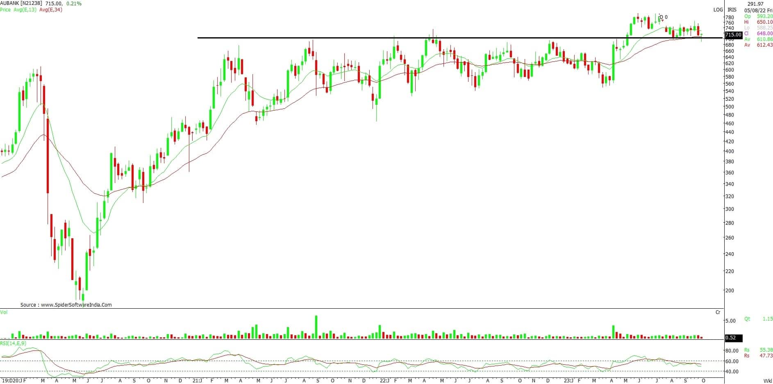Click the 23:J year marker on time axis
Screen dimensions: 773x384
(568, 380)
